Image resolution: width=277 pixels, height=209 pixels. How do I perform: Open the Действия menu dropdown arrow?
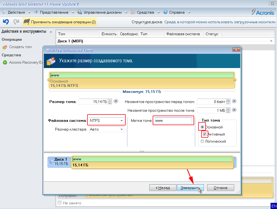(29, 12)
